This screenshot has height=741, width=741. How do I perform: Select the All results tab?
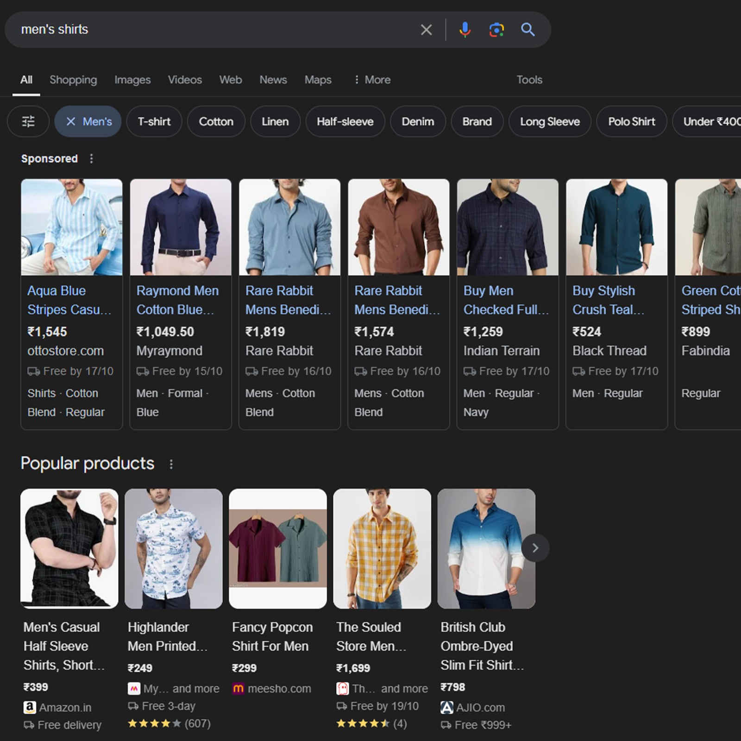[x=26, y=80]
